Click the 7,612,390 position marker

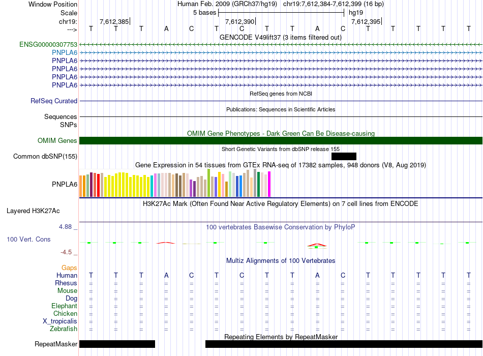click(240, 21)
